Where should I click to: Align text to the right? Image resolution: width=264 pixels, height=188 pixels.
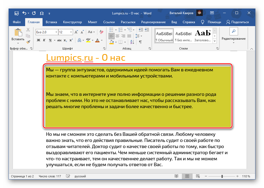click(x=123, y=36)
